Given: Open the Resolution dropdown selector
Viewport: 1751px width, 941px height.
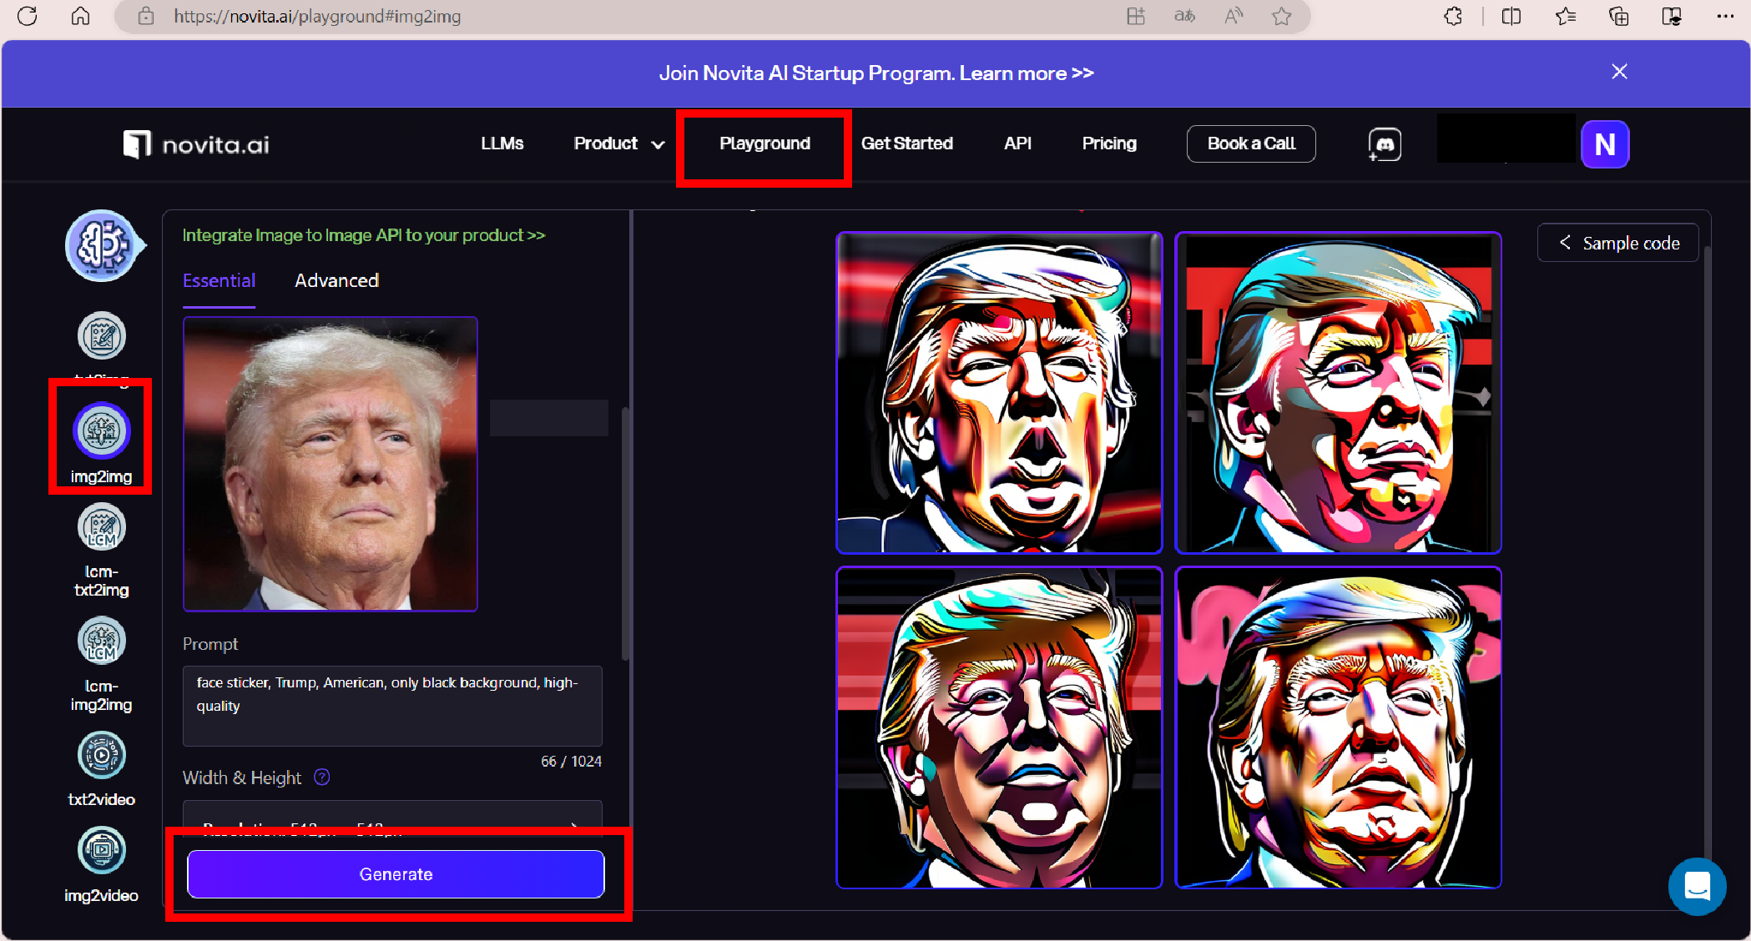Looking at the screenshot, I should (x=392, y=815).
